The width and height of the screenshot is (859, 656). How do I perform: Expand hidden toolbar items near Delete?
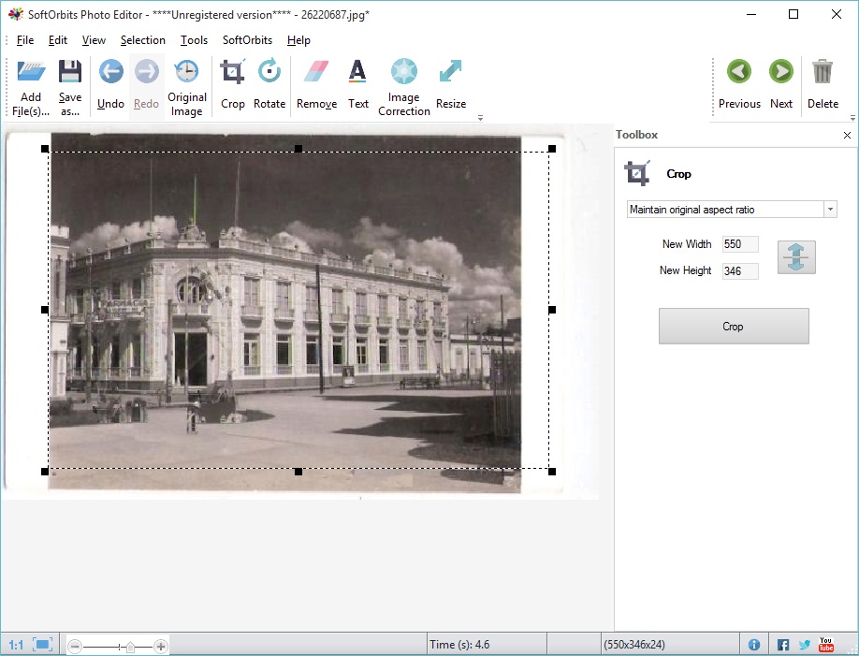tap(852, 116)
